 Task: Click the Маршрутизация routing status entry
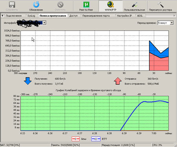point(118,145)
